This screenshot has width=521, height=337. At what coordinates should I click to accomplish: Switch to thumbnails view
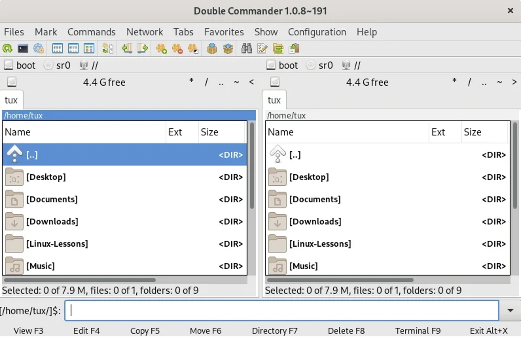coord(89,48)
